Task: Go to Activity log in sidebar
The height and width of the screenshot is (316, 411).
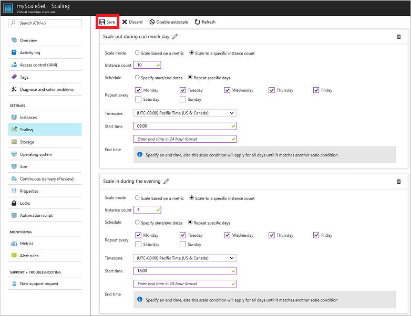Action: (x=29, y=52)
